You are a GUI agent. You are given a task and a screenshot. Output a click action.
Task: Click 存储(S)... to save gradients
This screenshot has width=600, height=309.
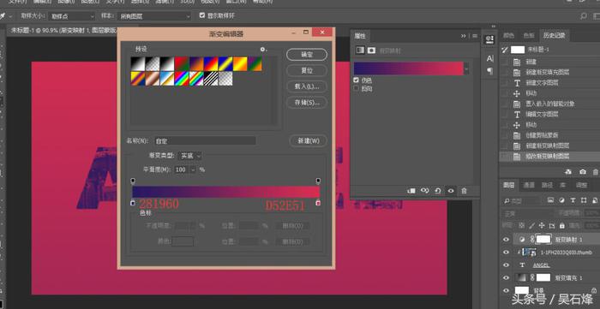pyautogui.click(x=307, y=103)
